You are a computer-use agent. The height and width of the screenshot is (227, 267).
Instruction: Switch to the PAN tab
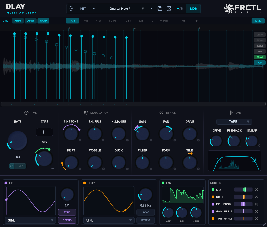86,21
